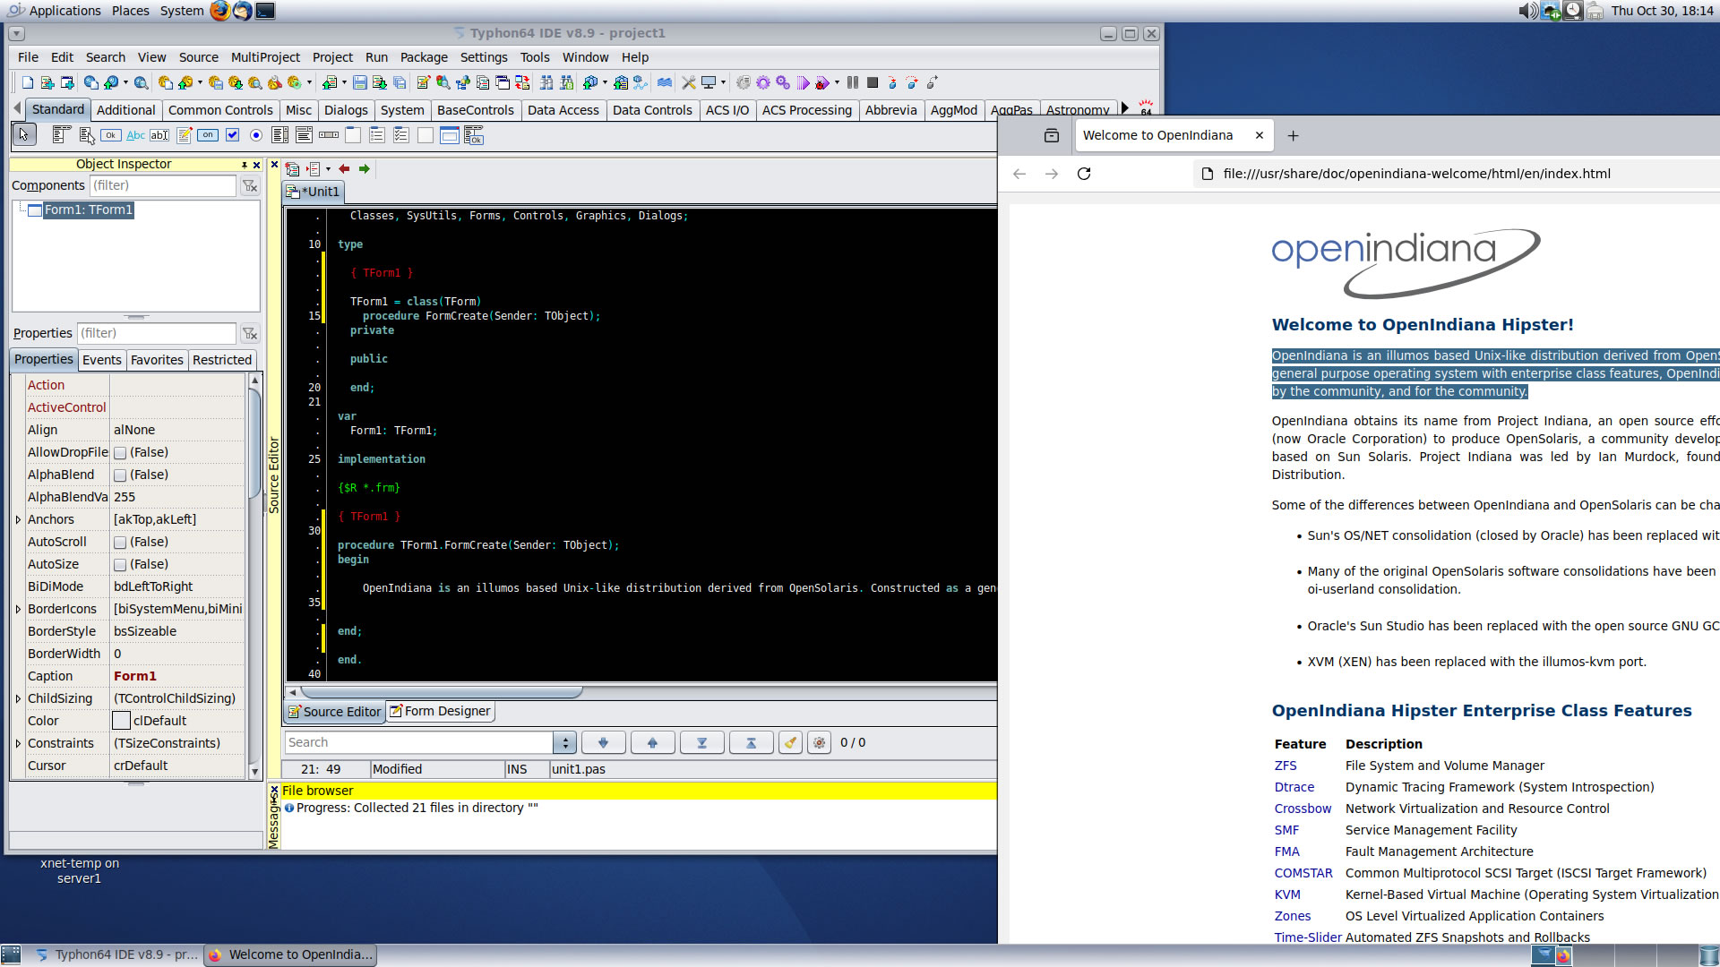Expand the BorderIcons property node
1720x967 pixels.
pos(18,609)
